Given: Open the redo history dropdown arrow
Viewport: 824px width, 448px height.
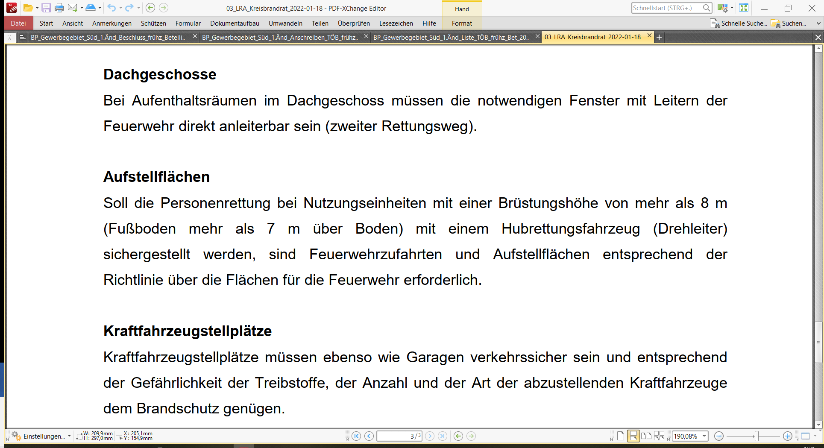Looking at the screenshot, I should tap(138, 8).
